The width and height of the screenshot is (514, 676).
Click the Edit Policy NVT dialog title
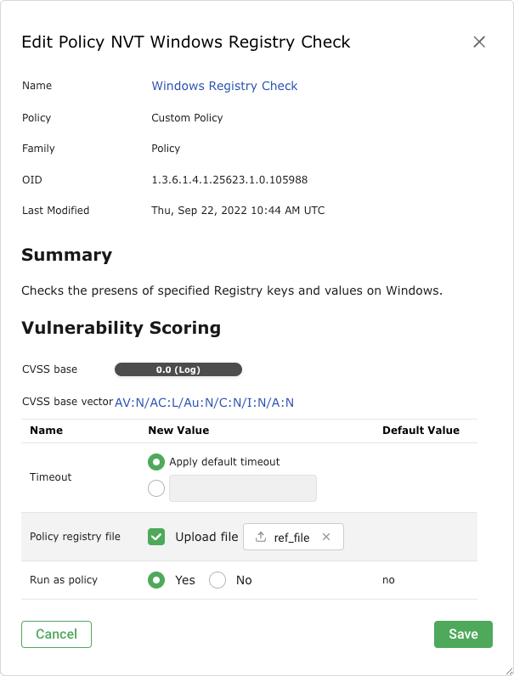pos(185,42)
